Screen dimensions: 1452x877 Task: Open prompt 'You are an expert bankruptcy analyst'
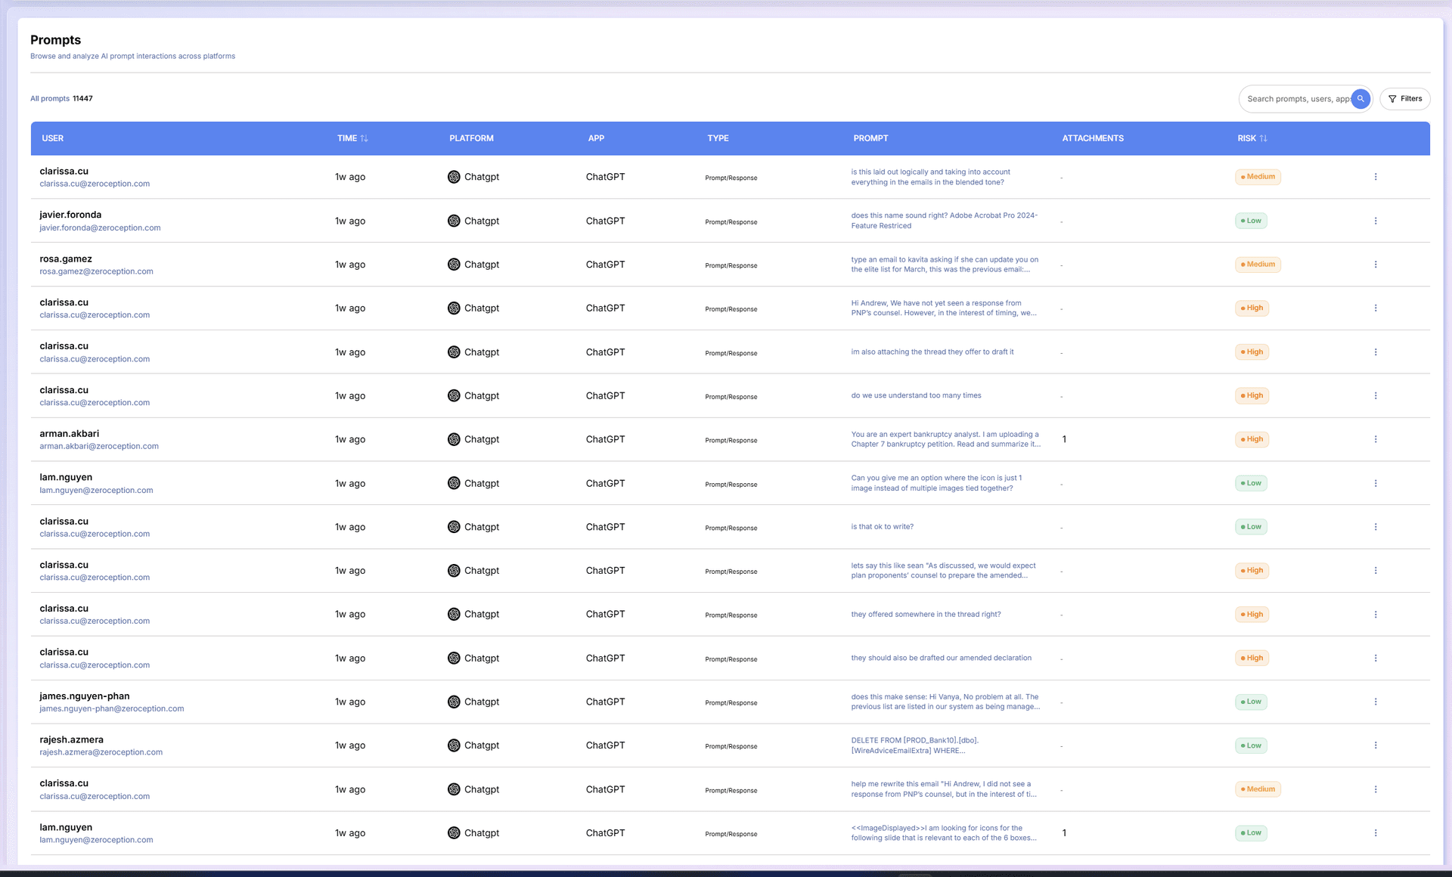click(x=946, y=439)
